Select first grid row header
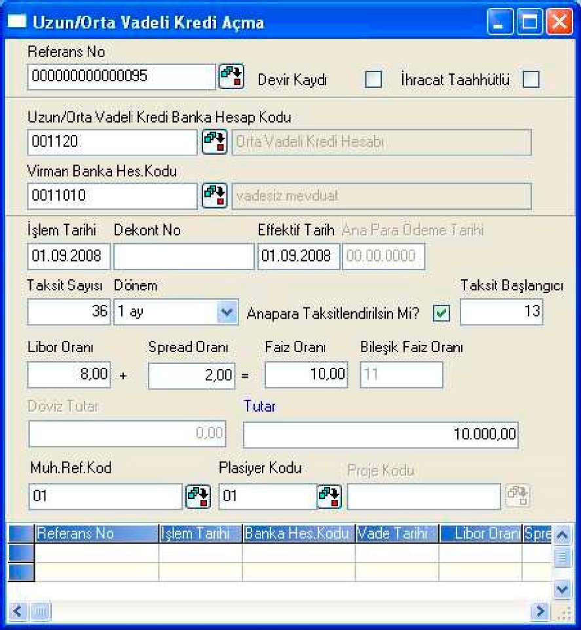The height and width of the screenshot is (630, 581). pyautogui.click(x=21, y=553)
